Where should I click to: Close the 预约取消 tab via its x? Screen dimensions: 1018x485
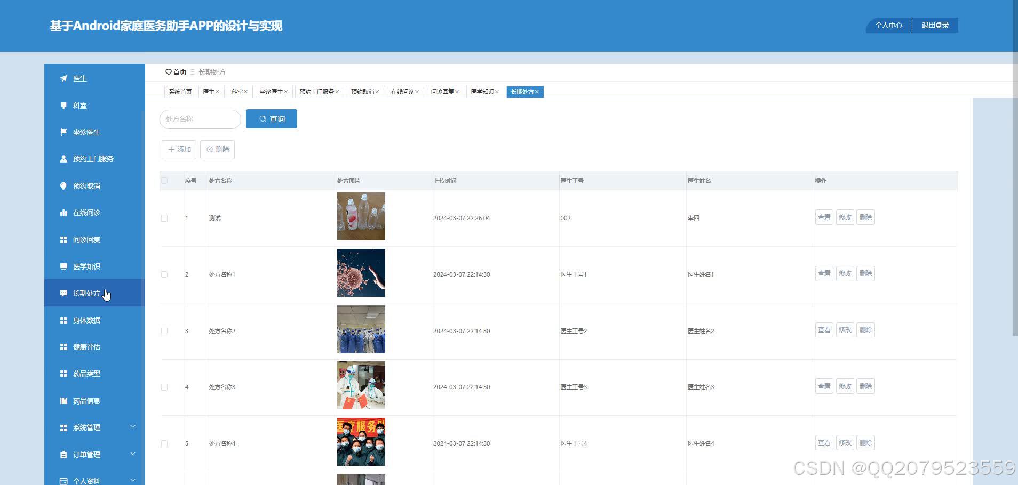pos(377,92)
